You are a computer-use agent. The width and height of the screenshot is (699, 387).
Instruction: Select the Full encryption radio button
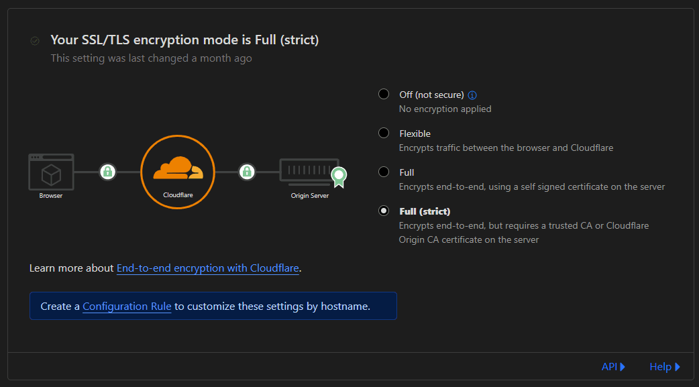coord(384,172)
